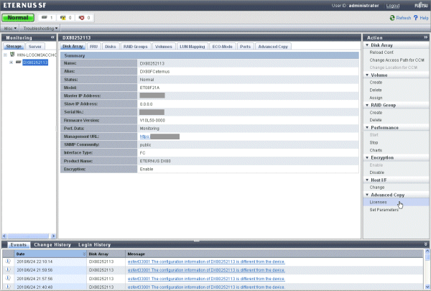This screenshot has width=431, height=291.
Task: Click Licenses under Advanced Copy
Action: 378,202
